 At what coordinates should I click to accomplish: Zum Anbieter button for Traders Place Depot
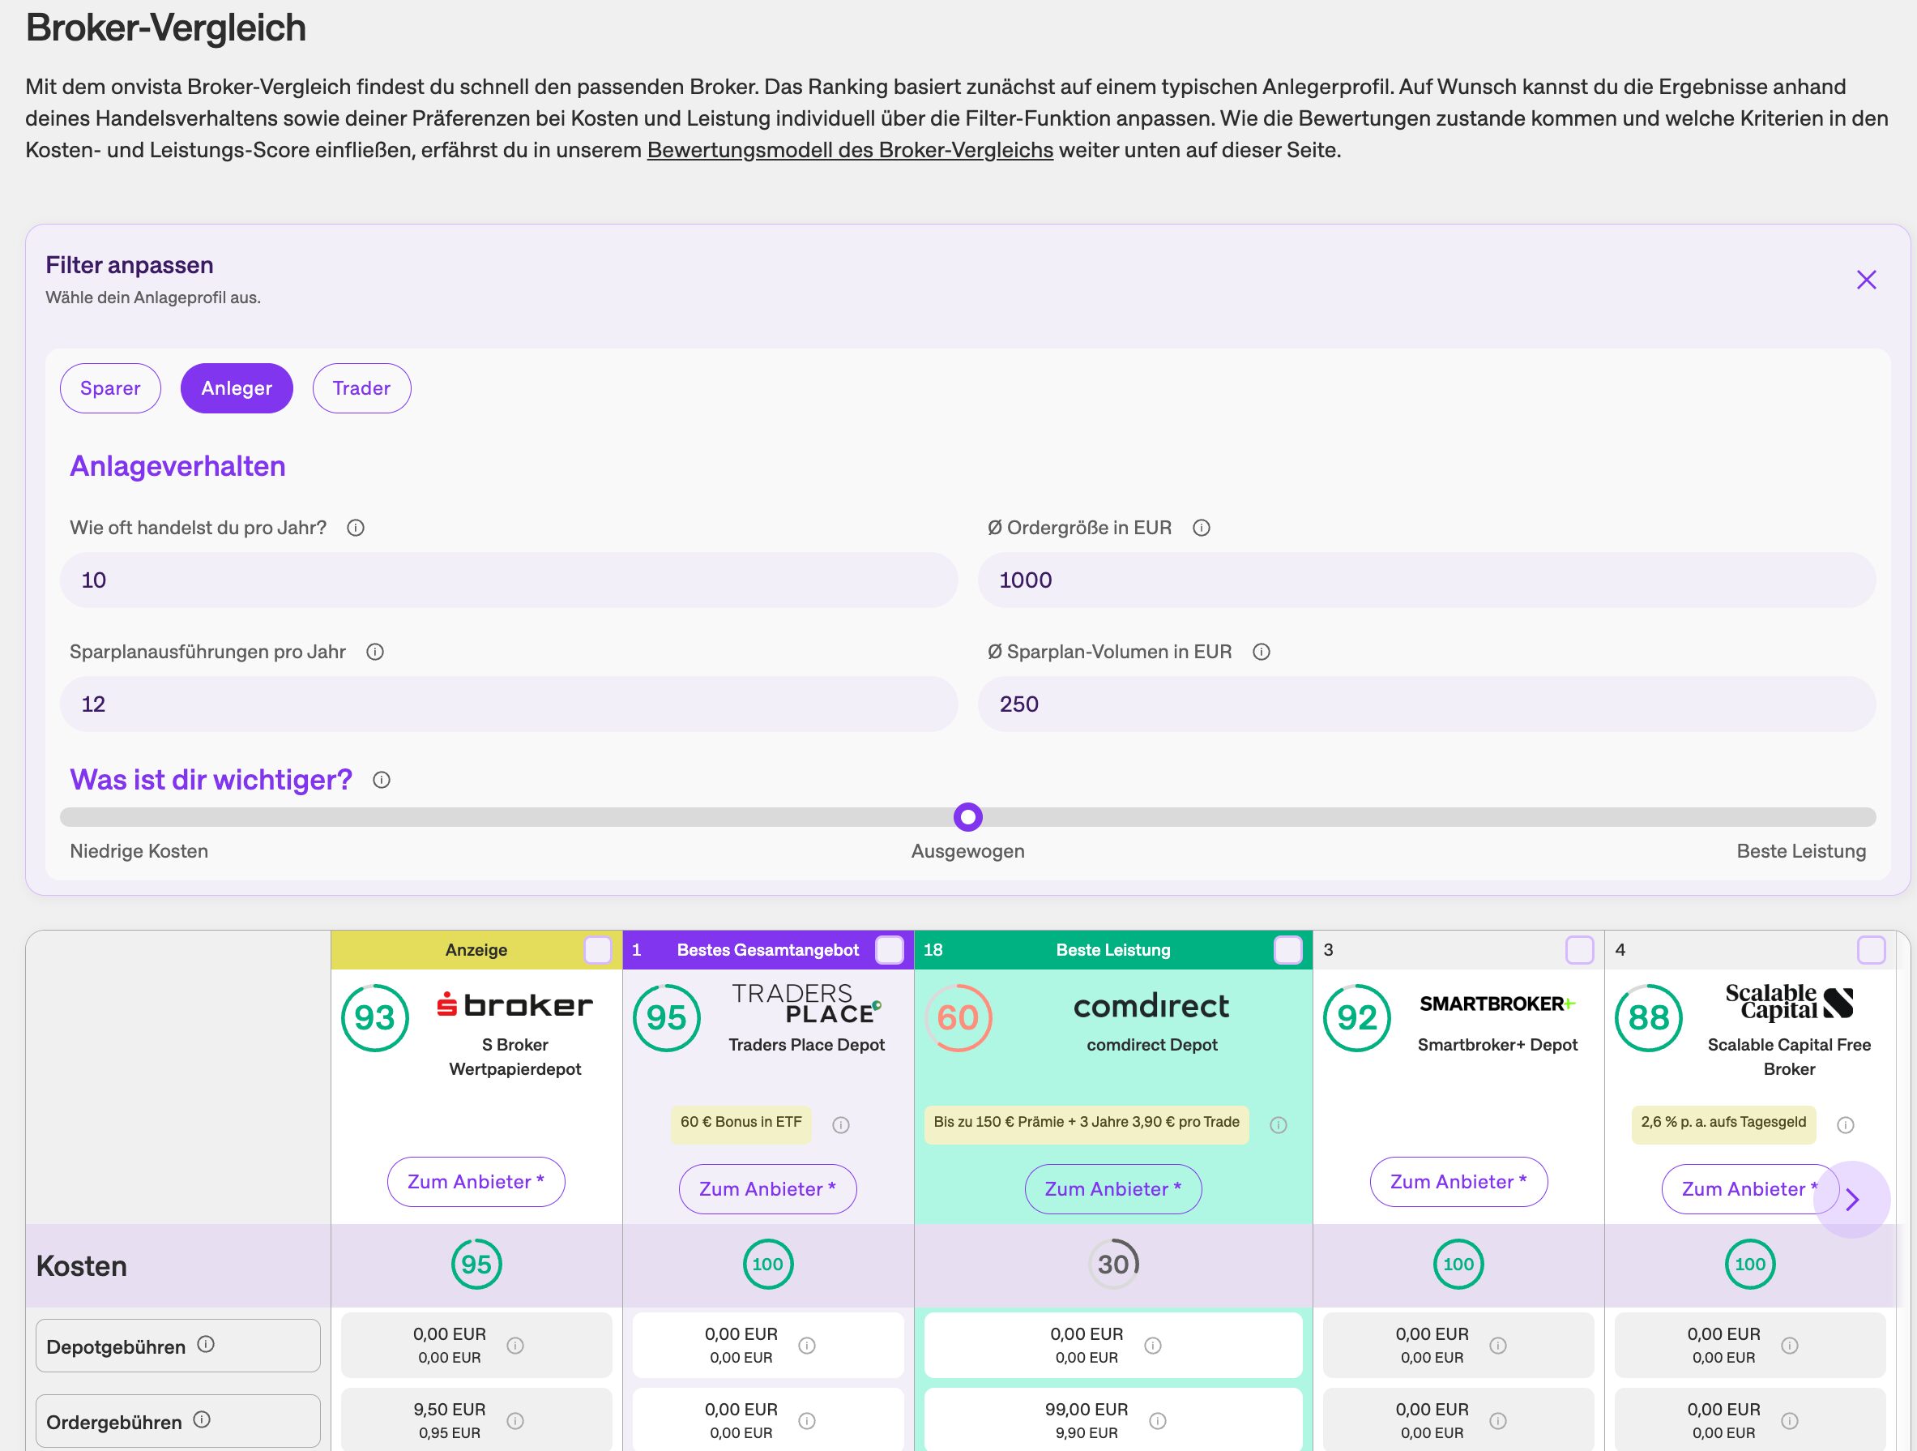767,1188
